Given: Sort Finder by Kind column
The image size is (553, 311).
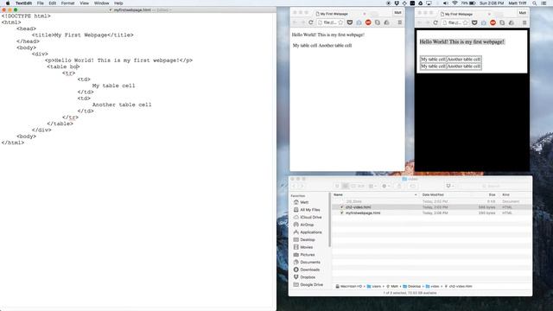Looking at the screenshot, I should pyautogui.click(x=505, y=194).
